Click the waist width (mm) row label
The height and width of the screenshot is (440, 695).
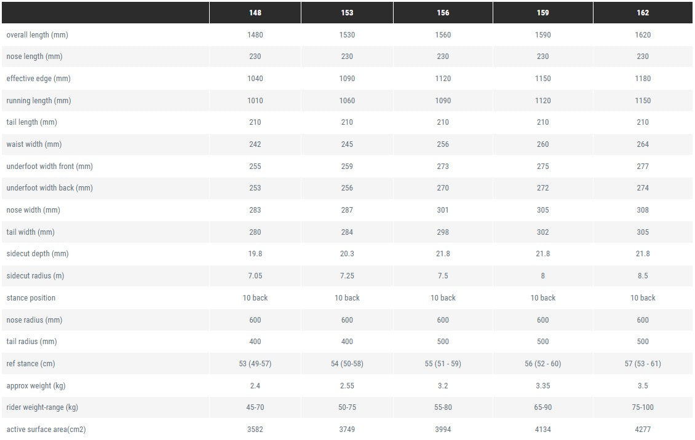pos(34,144)
